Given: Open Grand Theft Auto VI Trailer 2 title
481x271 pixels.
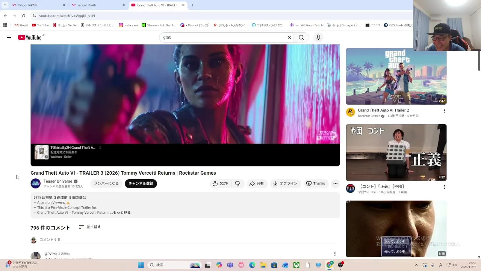Looking at the screenshot, I should coord(383,110).
